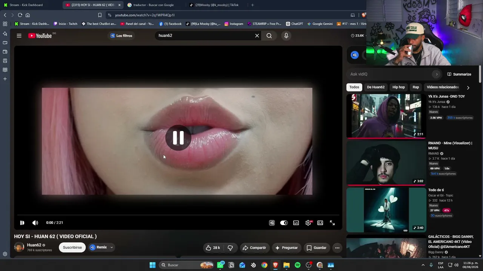Open the GALÁCTICOS video title link
This screenshot has height=271, width=483.
(451, 242)
